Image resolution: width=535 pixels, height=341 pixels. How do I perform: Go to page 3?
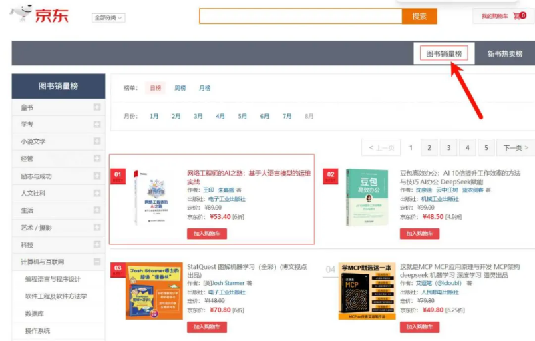point(448,147)
